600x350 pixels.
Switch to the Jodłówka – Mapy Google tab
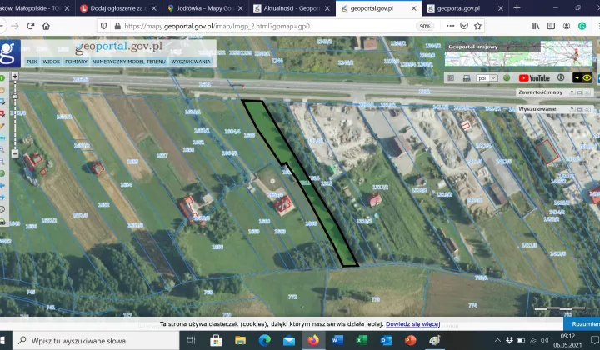coord(206,8)
